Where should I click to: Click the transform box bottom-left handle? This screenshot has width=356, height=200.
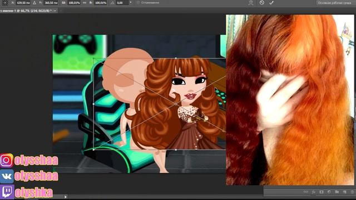click(x=93, y=149)
